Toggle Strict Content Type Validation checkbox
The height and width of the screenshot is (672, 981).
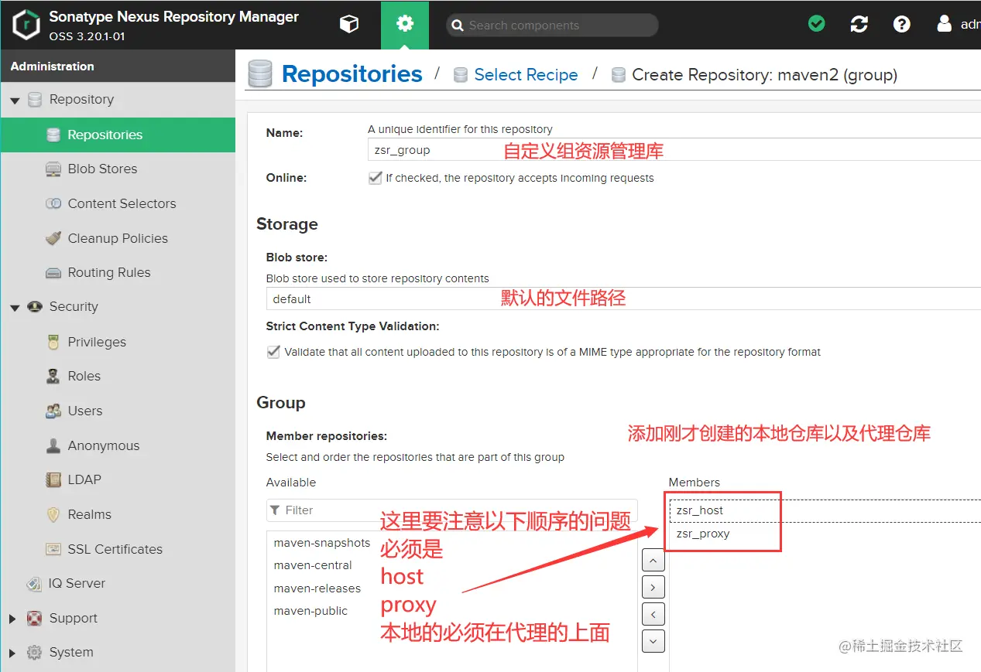pyautogui.click(x=273, y=352)
